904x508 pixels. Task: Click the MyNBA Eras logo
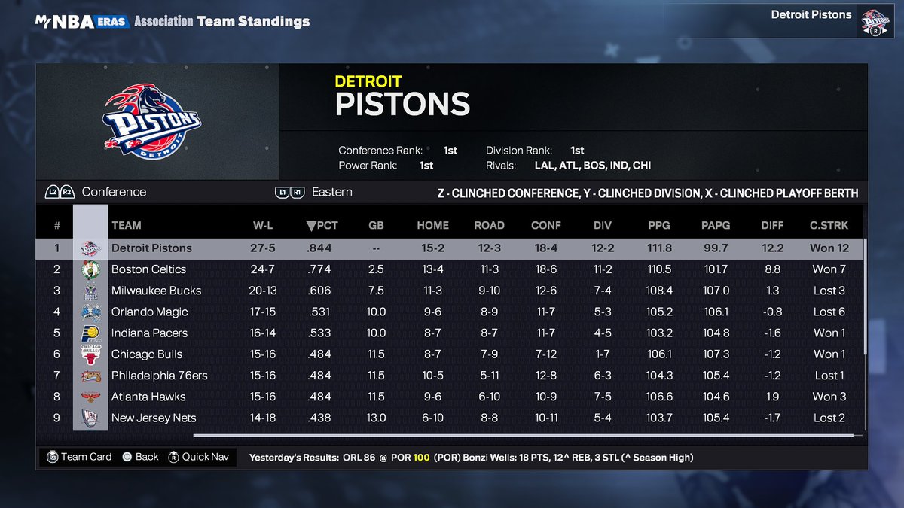click(81, 22)
